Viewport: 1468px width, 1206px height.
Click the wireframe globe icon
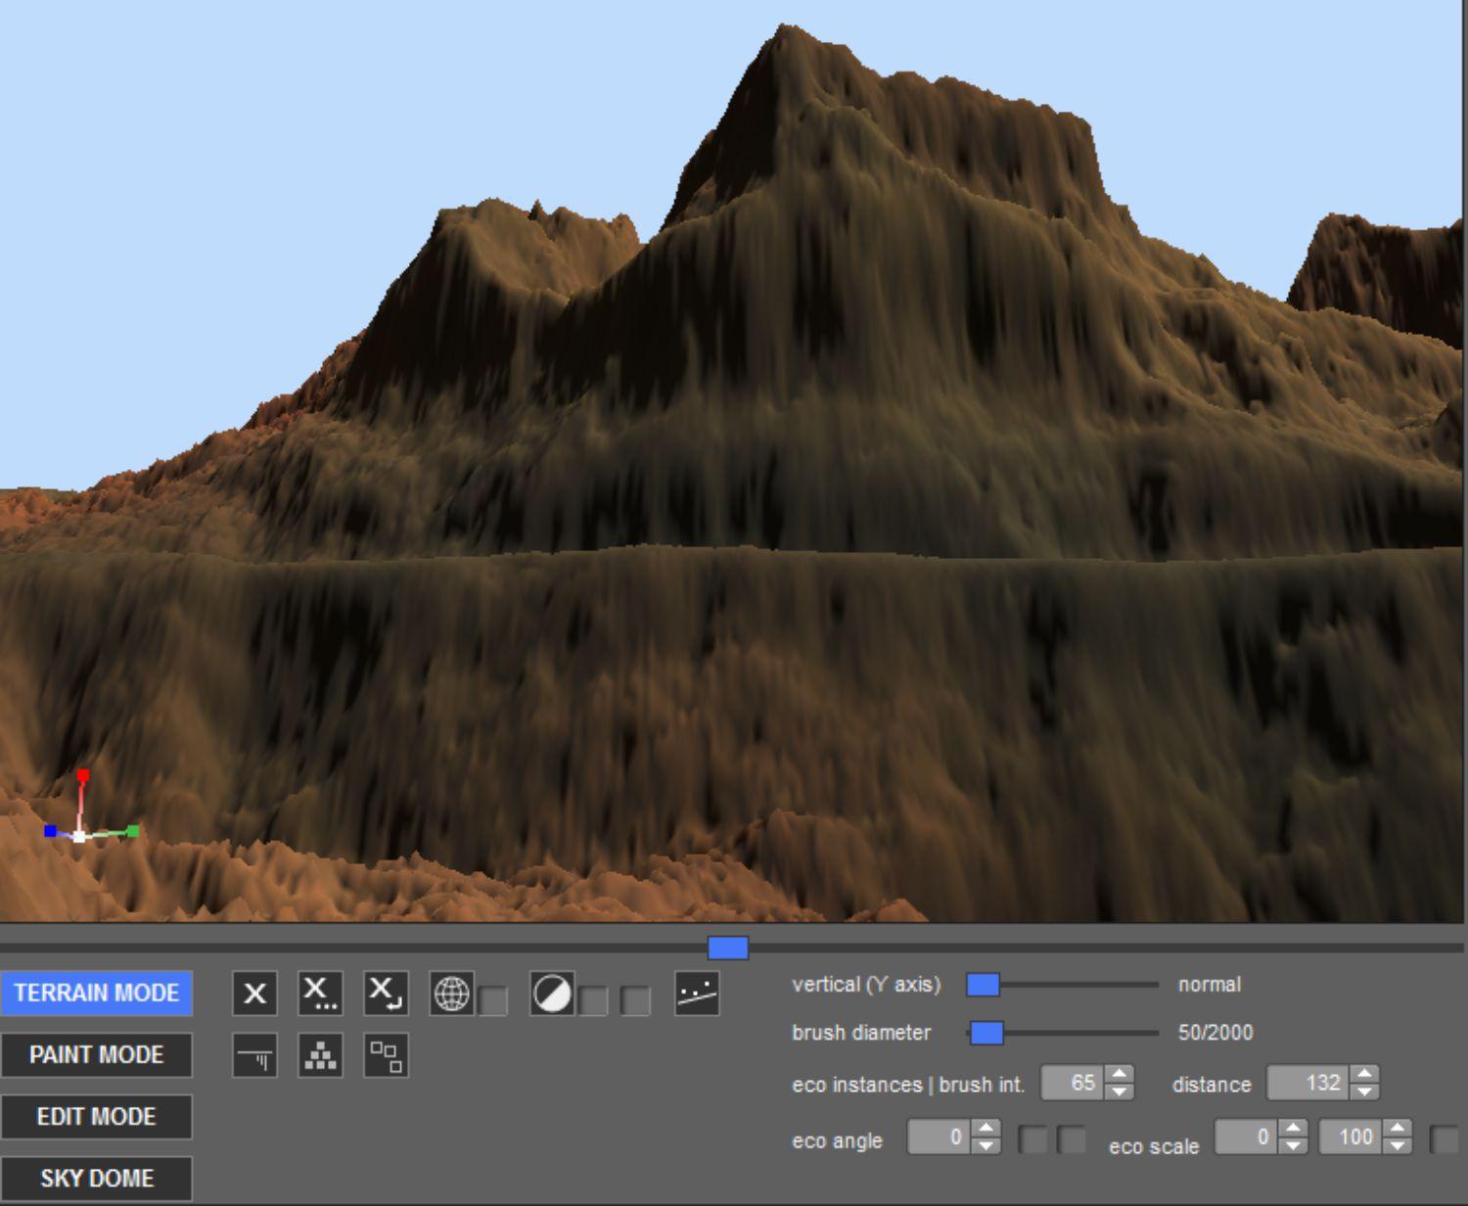[451, 994]
